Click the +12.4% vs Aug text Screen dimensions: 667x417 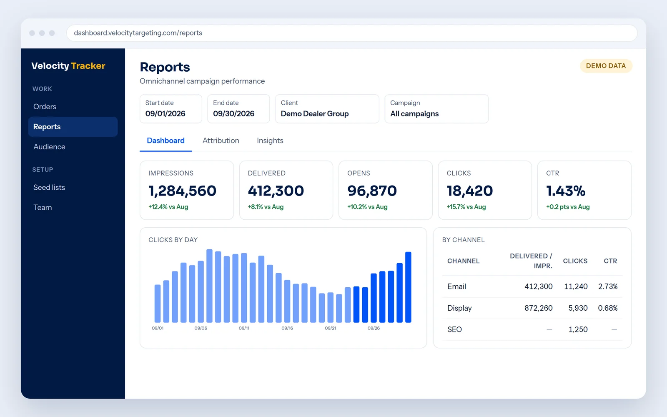pos(168,207)
